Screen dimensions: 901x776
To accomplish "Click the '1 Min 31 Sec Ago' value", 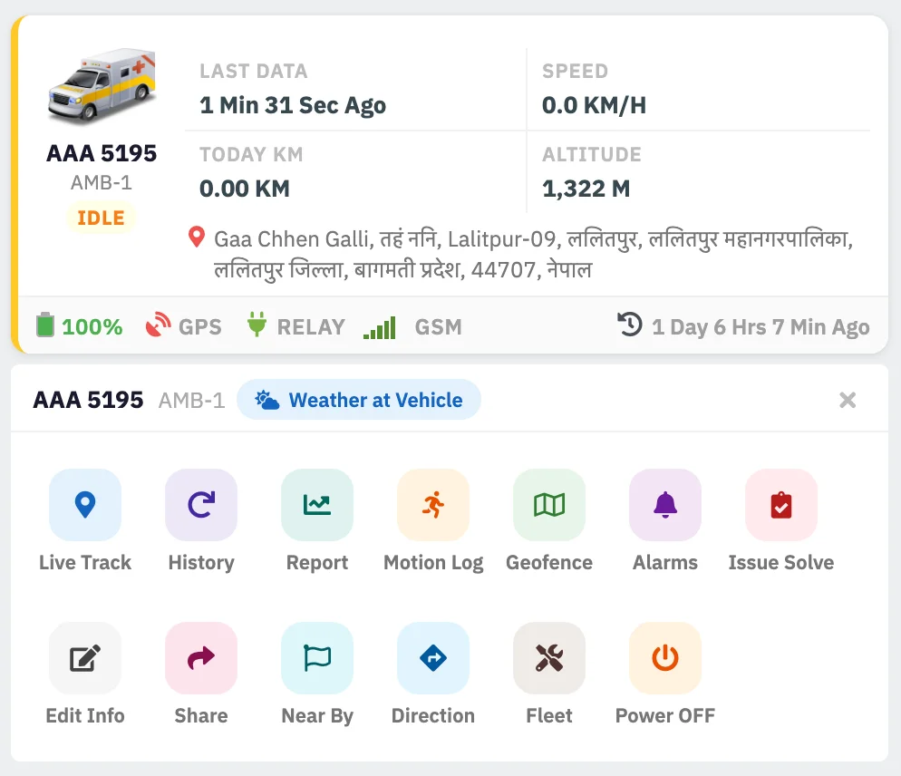I will pos(293,105).
